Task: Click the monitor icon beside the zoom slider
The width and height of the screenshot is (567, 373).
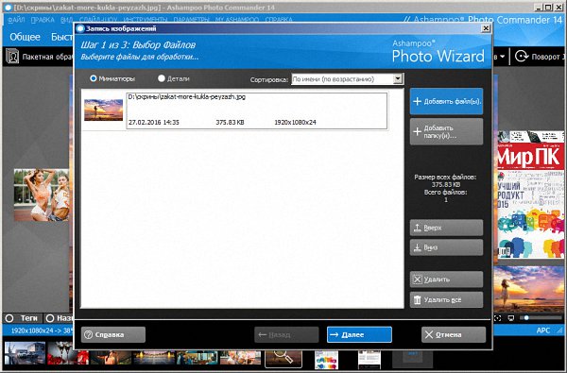Action: point(511,318)
